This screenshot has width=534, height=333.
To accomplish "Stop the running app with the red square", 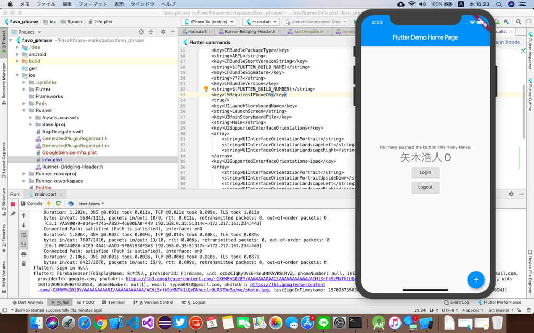I will coord(13,204).
